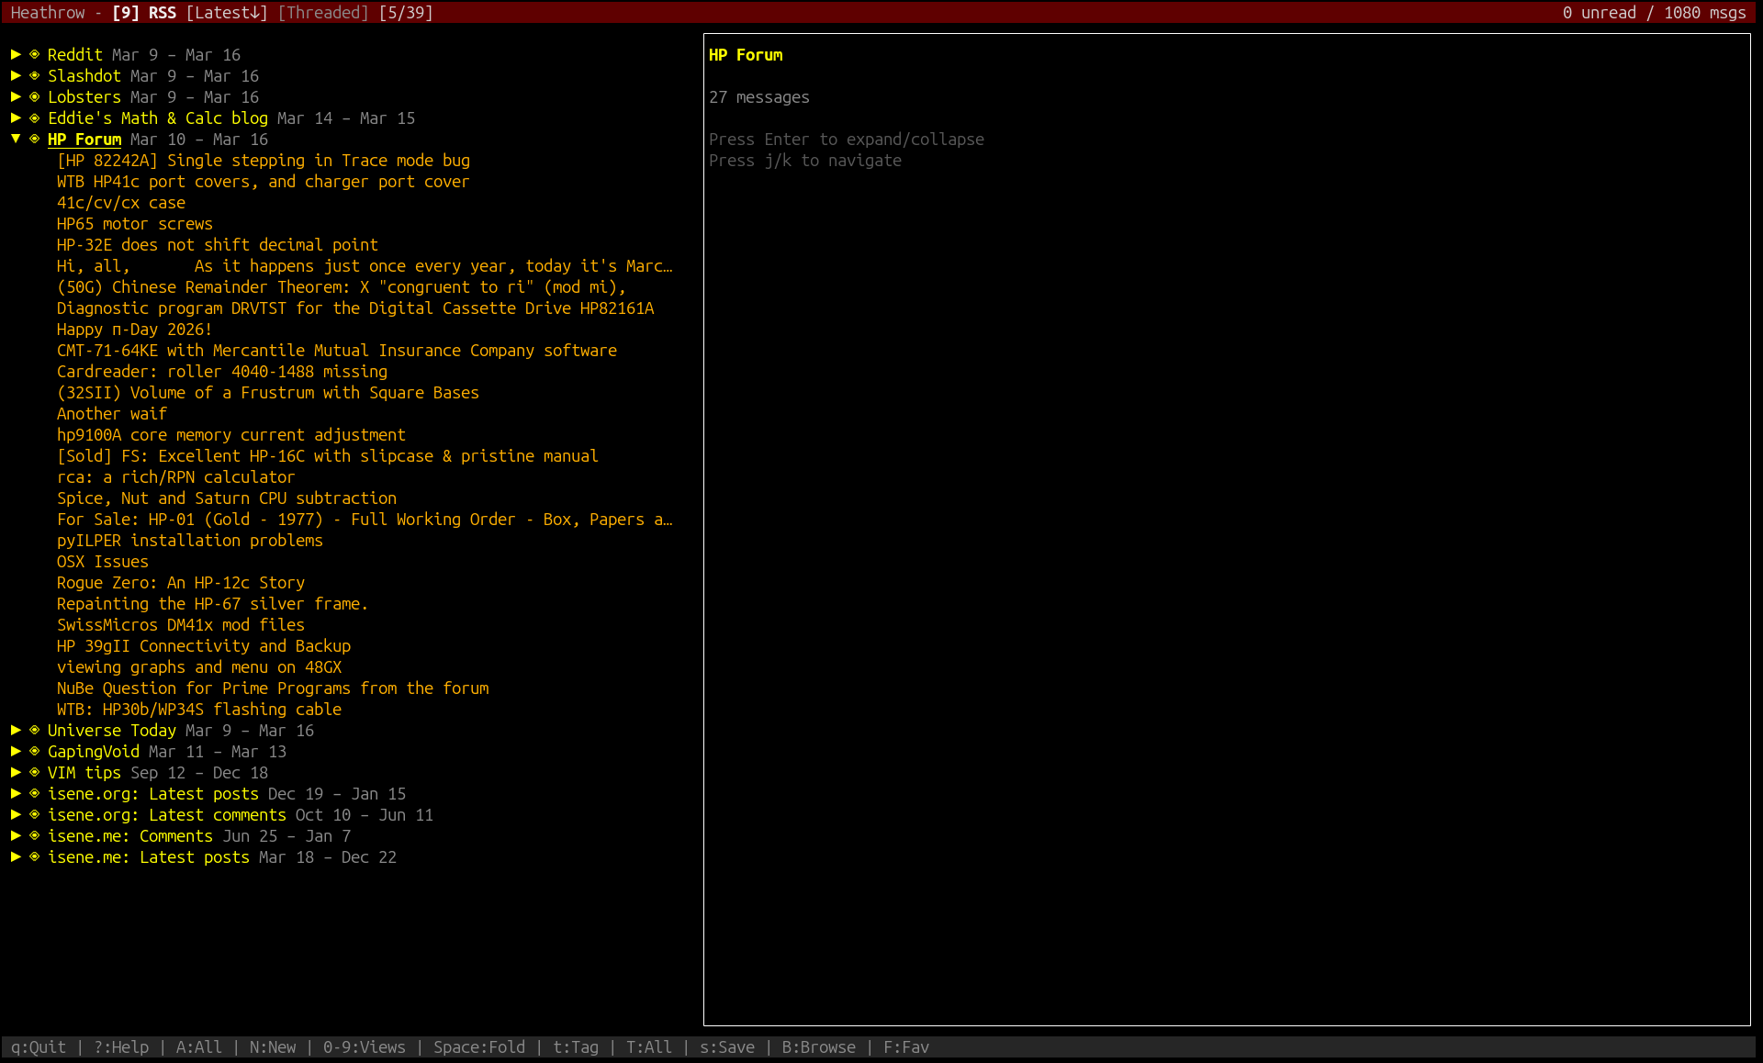Collapse the HP Forum feed
This screenshot has width=1763, height=1063.
pyautogui.click(x=15, y=139)
